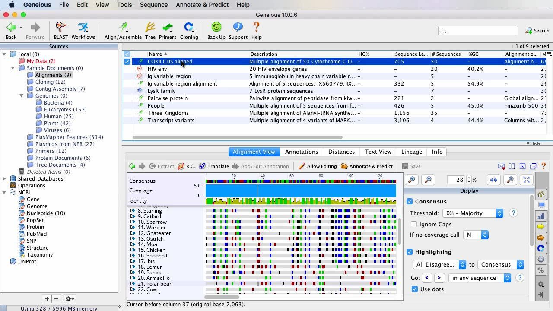553x311 pixels.
Task: Open the Threshold dropdown
Action: pyautogui.click(x=473, y=213)
